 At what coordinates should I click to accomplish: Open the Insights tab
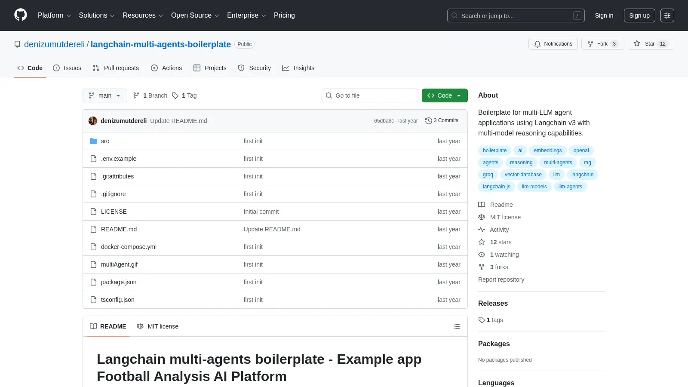point(298,68)
